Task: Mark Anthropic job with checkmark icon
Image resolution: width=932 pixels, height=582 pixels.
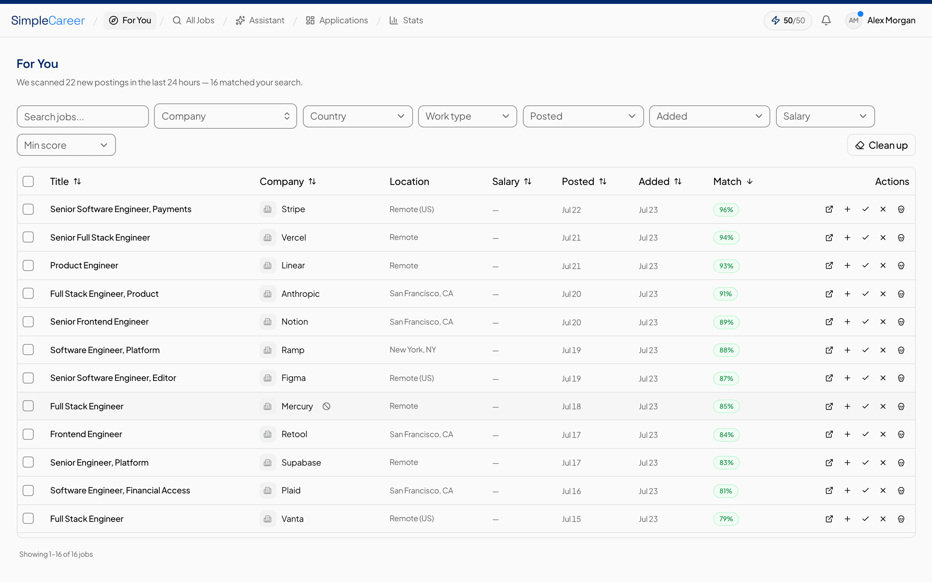Action: pos(865,294)
